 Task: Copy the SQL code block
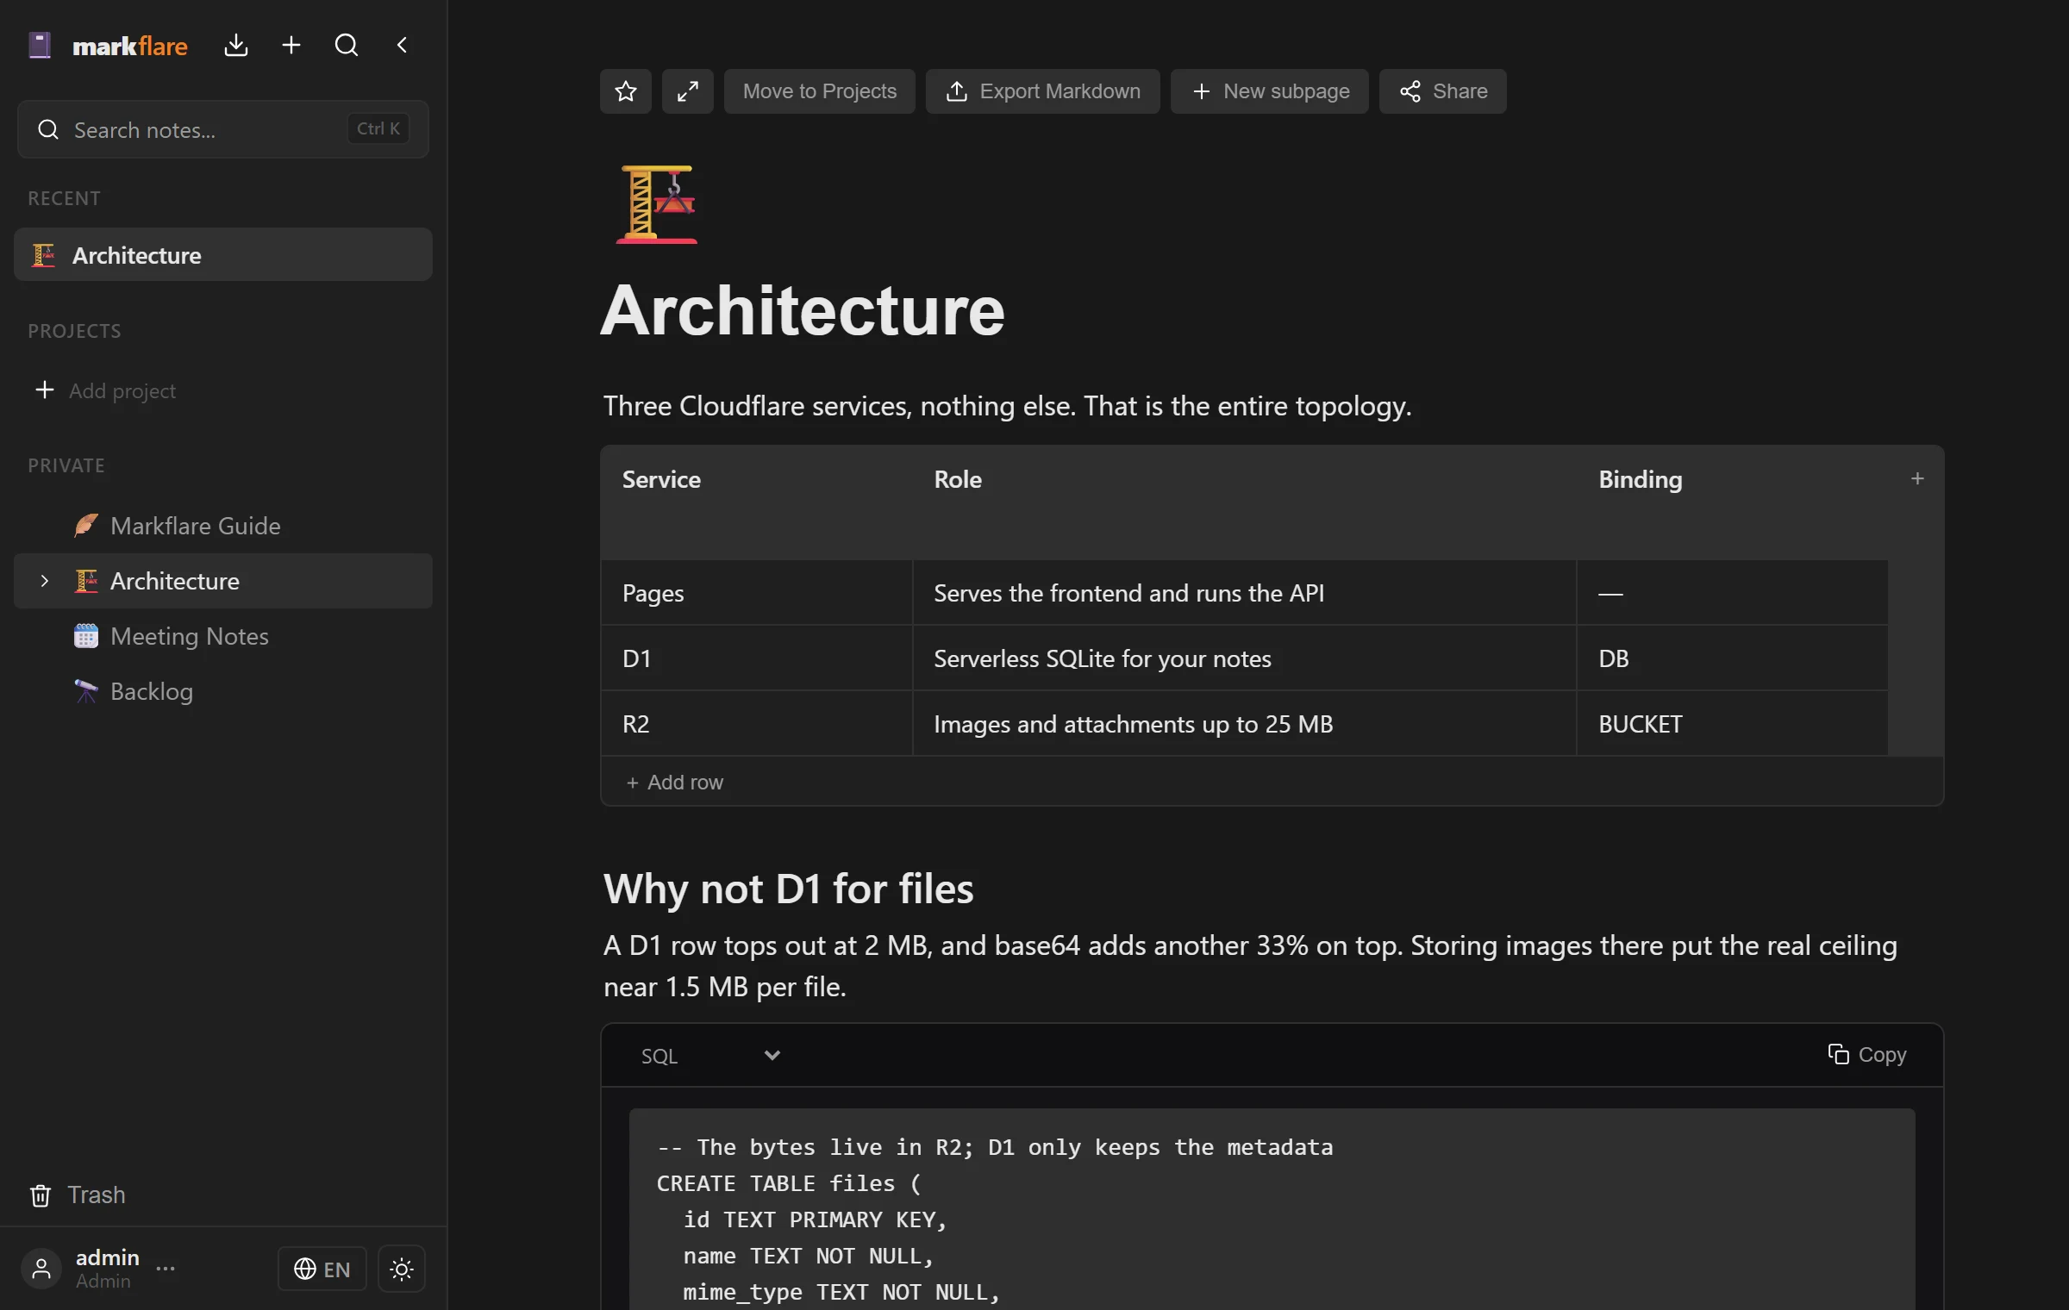pyautogui.click(x=1867, y=1055)
